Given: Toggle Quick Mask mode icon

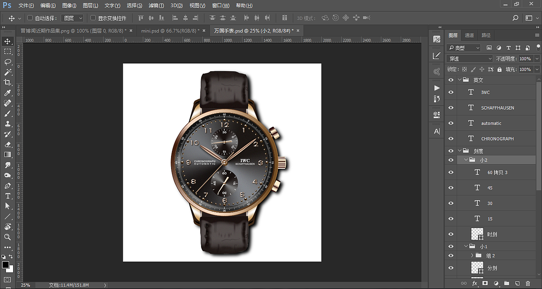Looking at the screenshot, I should (x=8, y=280).
